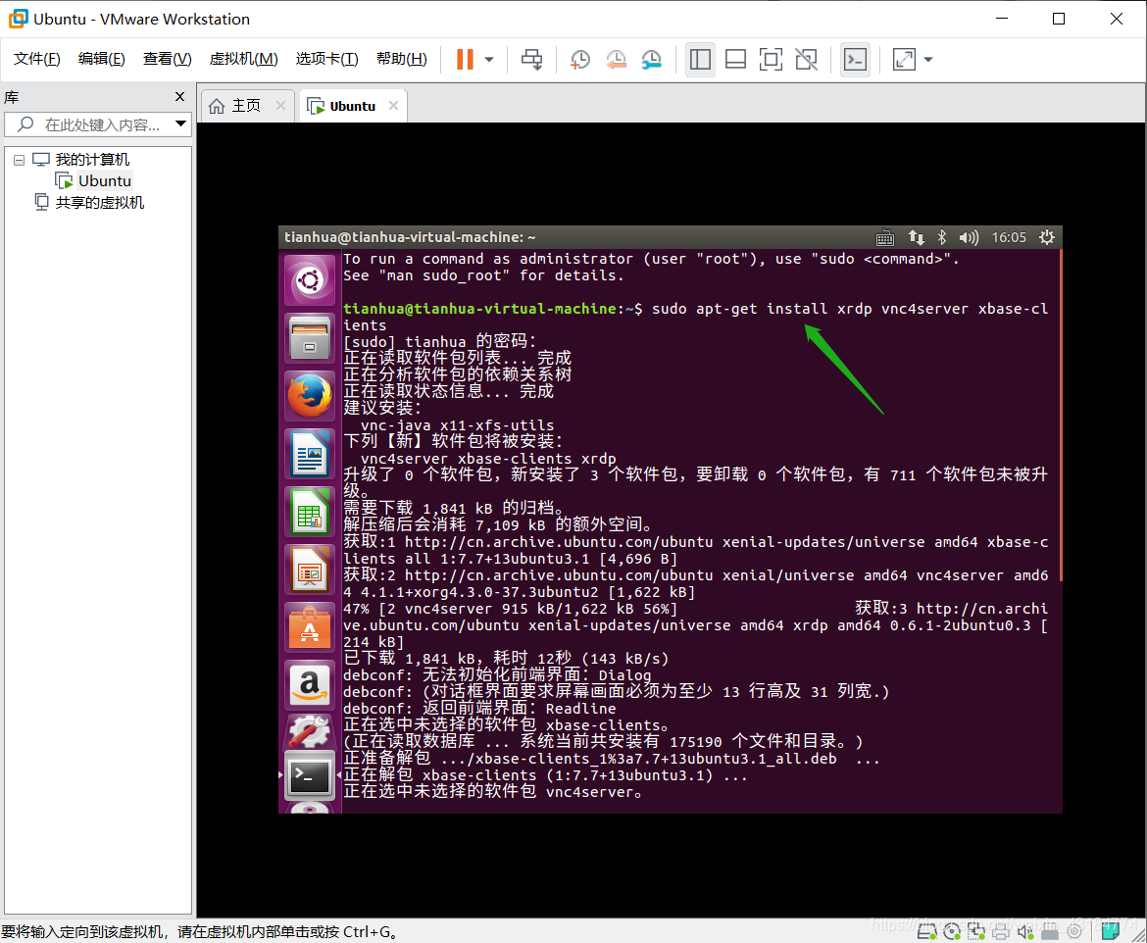This screenshot has width=1147, height=943.
Task: Click the hard disk status icon
Action: pyautogui.click(x=927, y=931)
